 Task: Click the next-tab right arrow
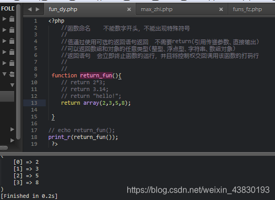(x=38, y=9)
